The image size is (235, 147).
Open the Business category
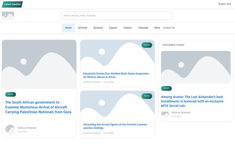[98, 28]
